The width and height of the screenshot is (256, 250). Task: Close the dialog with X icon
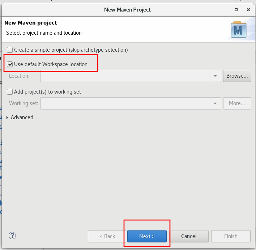tap(248, 10)
